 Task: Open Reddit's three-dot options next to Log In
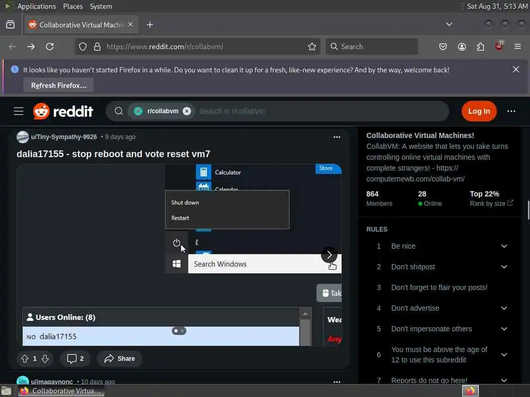point(511,111)
